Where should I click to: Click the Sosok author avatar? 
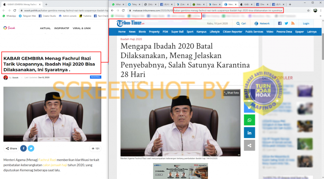click(x=5, y=77)
